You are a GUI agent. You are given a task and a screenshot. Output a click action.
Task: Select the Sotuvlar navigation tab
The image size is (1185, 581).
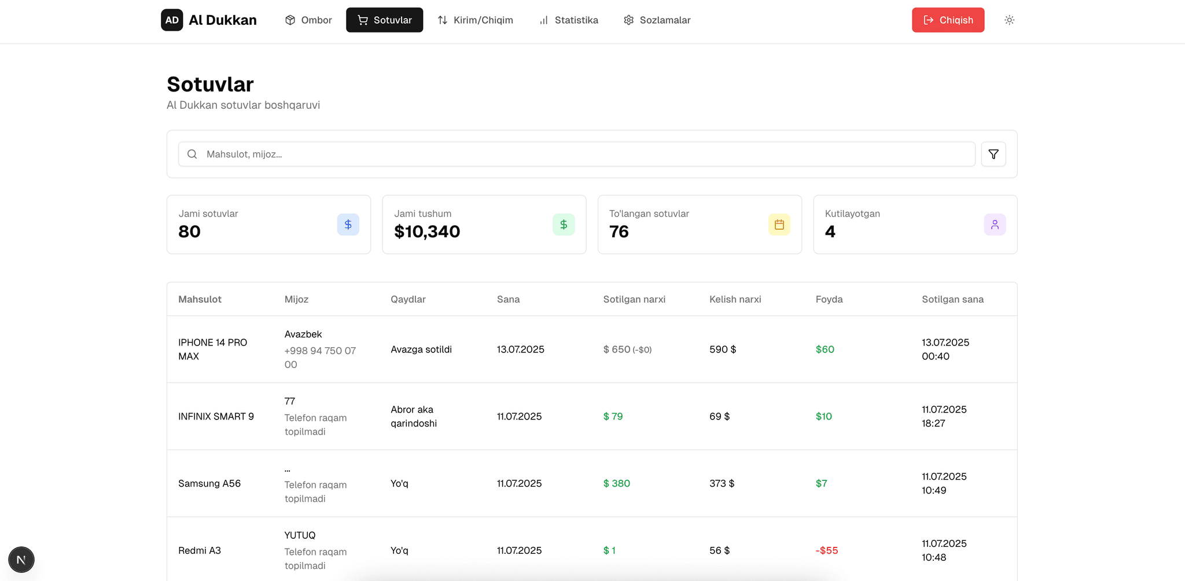point(384,20)
